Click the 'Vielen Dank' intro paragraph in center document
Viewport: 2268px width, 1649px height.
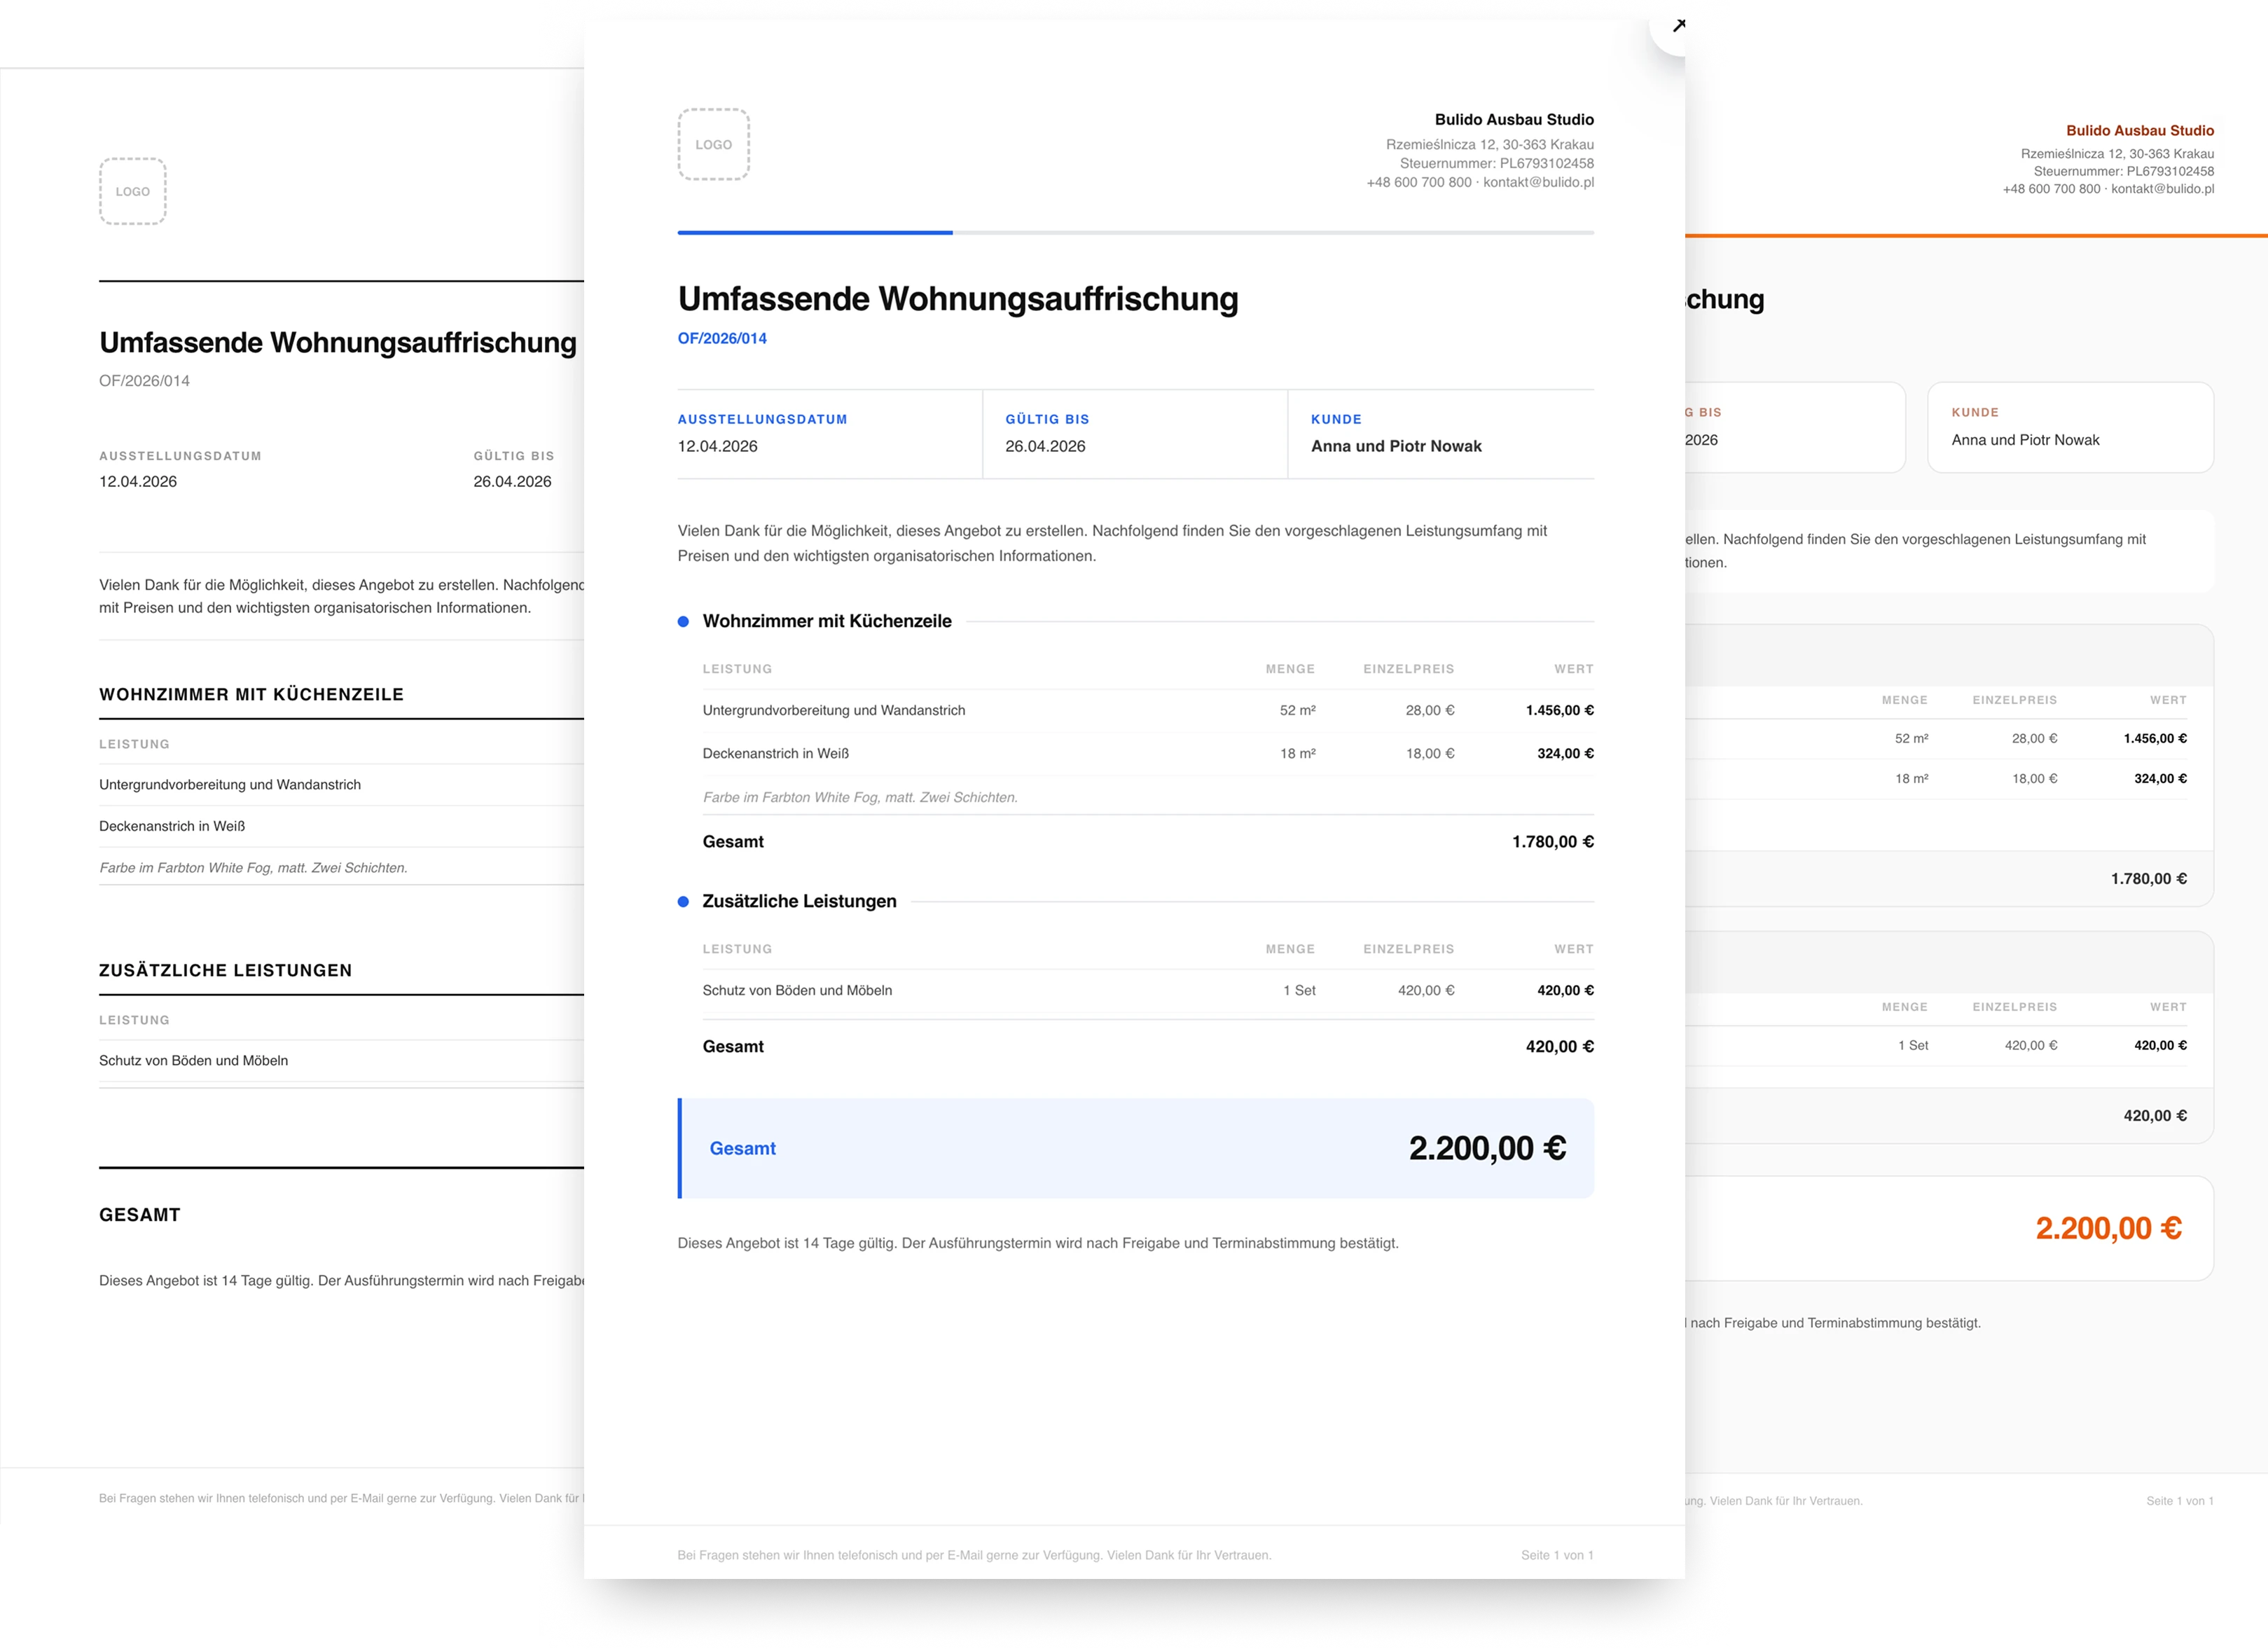point(1112,544)
